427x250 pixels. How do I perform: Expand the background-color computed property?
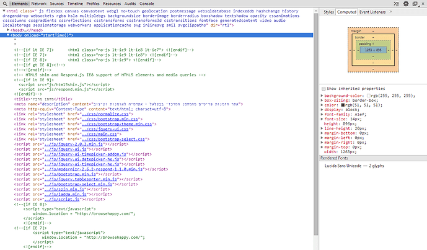[322, 96]
